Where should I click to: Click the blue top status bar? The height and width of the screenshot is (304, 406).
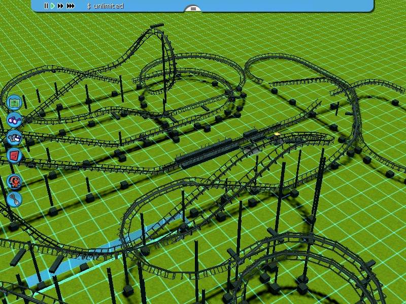pos(279,6)
